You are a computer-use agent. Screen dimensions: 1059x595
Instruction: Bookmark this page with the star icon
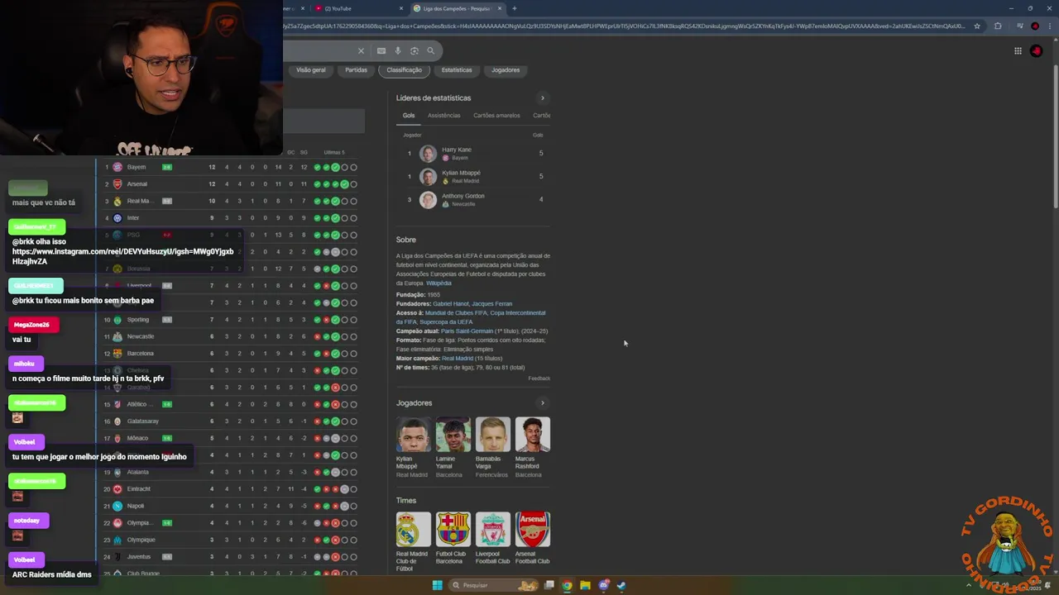977,26
